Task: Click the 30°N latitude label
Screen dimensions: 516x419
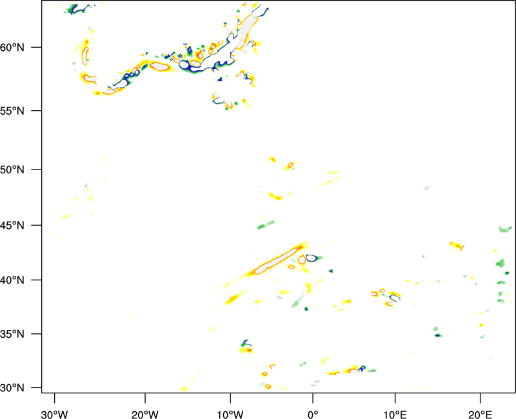Action: coord(12,388)
